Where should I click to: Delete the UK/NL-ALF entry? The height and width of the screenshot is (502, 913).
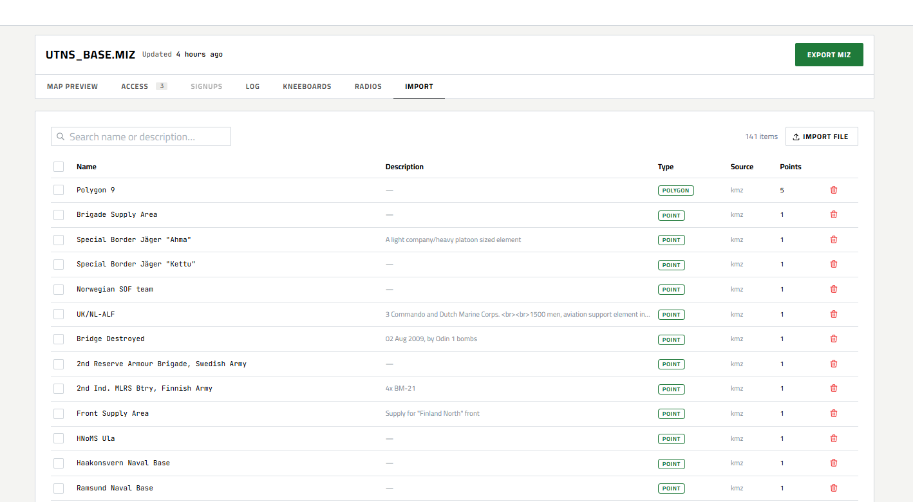834,314
